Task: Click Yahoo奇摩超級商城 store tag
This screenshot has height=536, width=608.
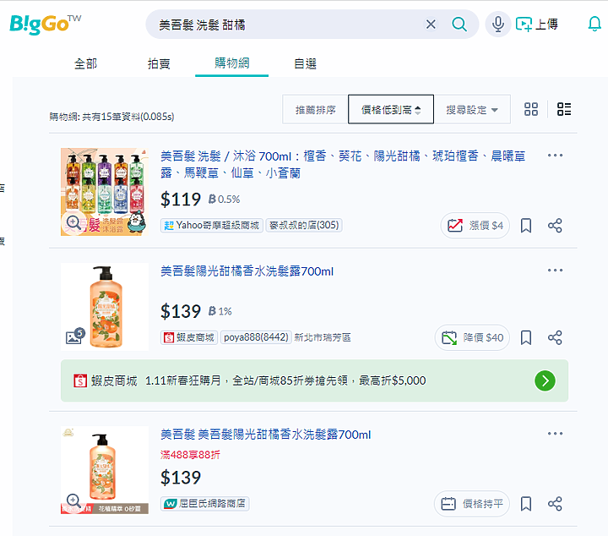Action: (x=212, y=225)
